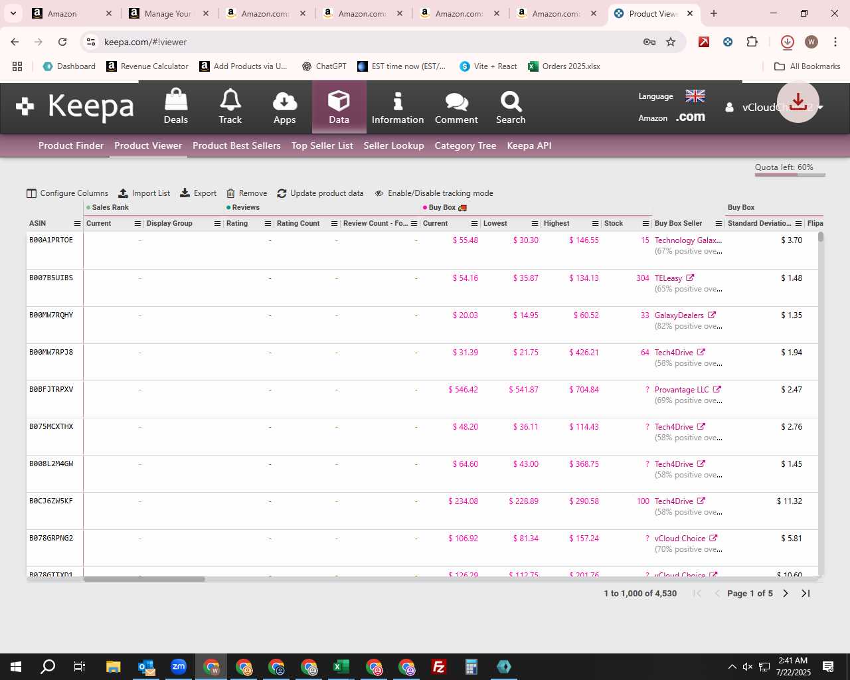This screenshot has height=680, width=850.
Task: Jump to the last page of results
Action: coord(806,594)
